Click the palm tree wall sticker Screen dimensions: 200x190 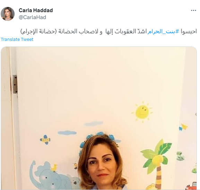point(156,163)
